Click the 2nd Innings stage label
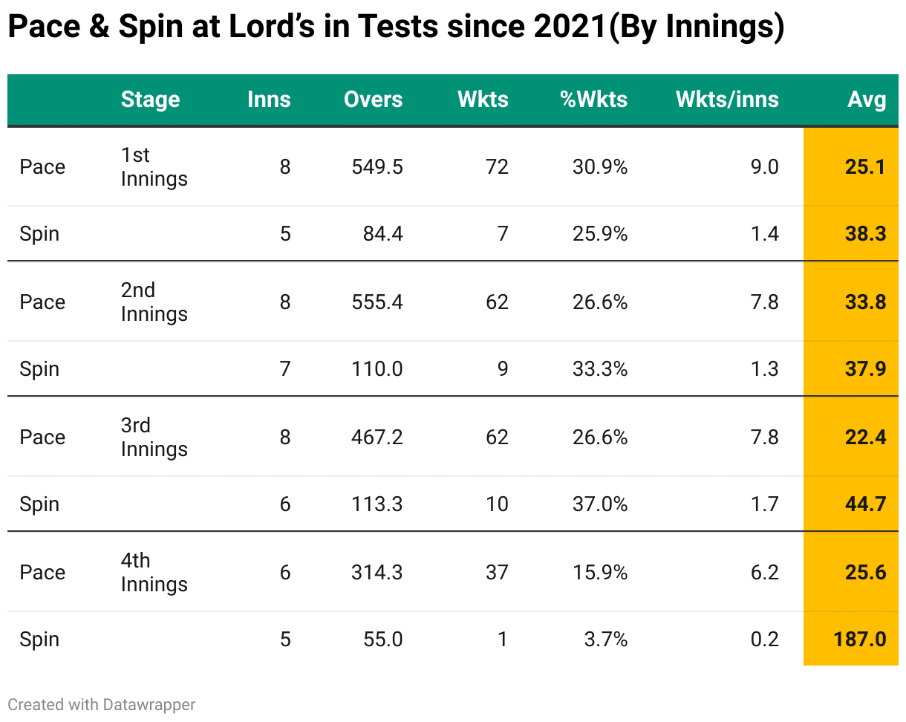 tap(154, 302)
